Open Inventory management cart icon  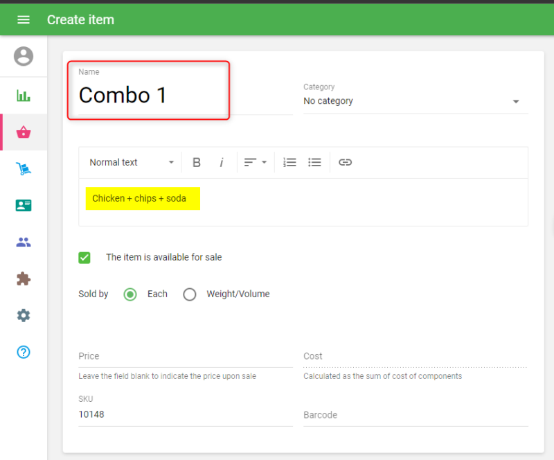click(24, 169)
